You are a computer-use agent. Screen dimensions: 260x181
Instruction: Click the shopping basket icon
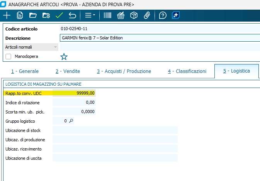[x=121, y=15]
